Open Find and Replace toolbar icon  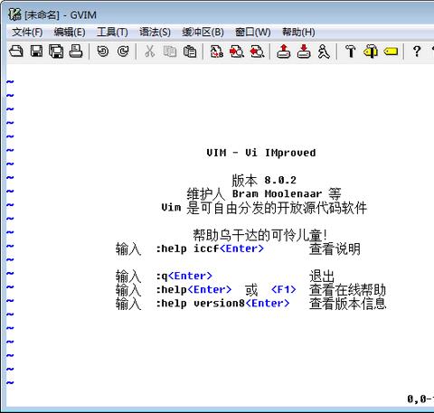point(217,52)
